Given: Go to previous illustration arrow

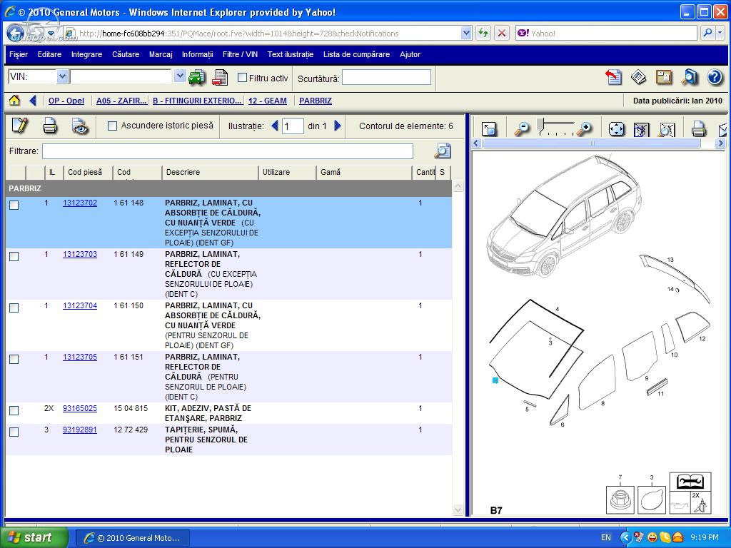Looking at the screenshot, I should click(x=275, y=126).
